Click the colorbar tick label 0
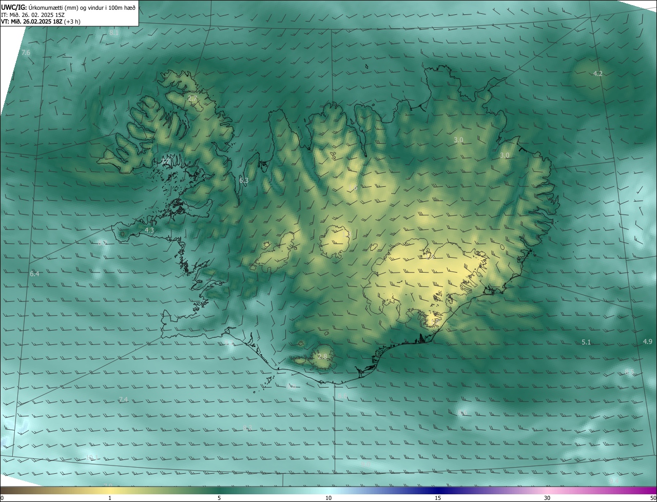 (x=2, y=498)
